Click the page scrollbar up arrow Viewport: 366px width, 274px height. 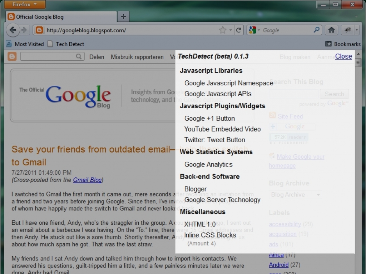pos(358,54)
